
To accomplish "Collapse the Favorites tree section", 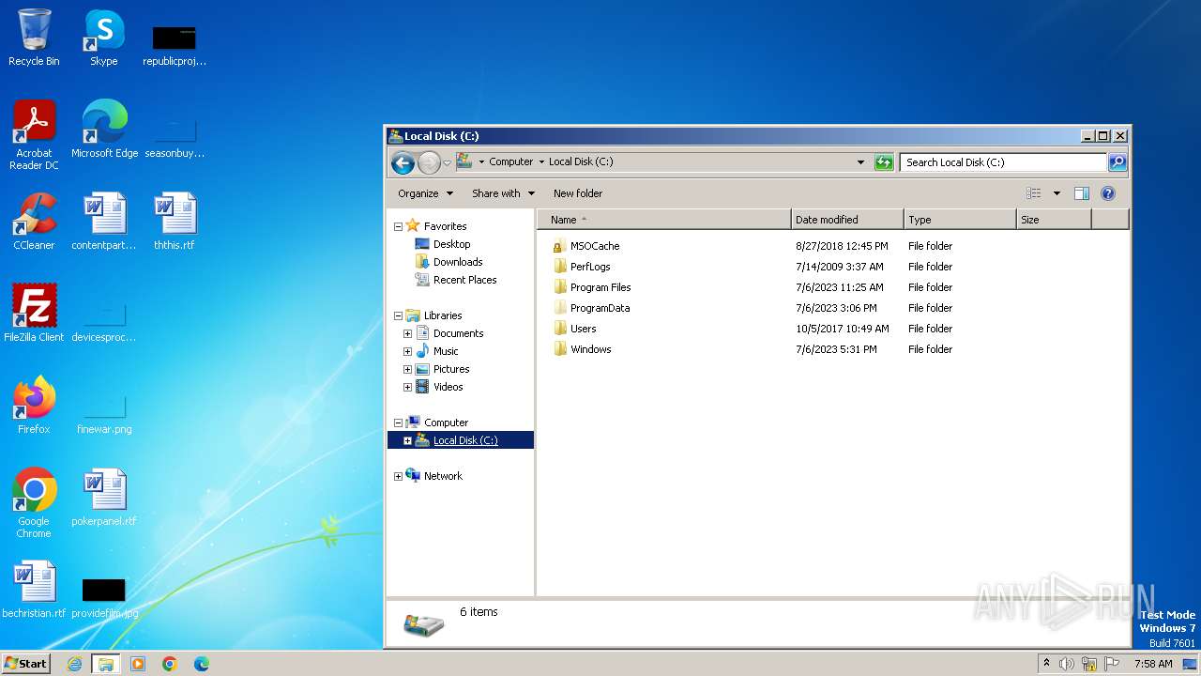I will point(398,226).
